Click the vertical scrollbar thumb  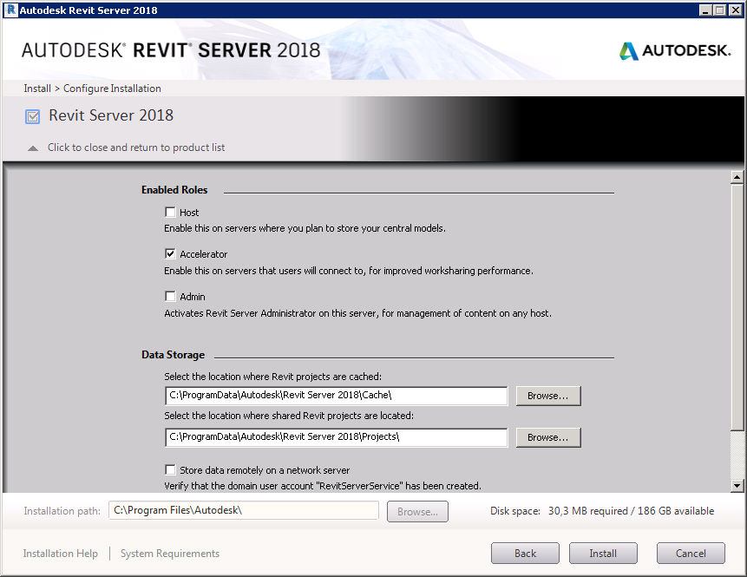(x=737, y=307)
